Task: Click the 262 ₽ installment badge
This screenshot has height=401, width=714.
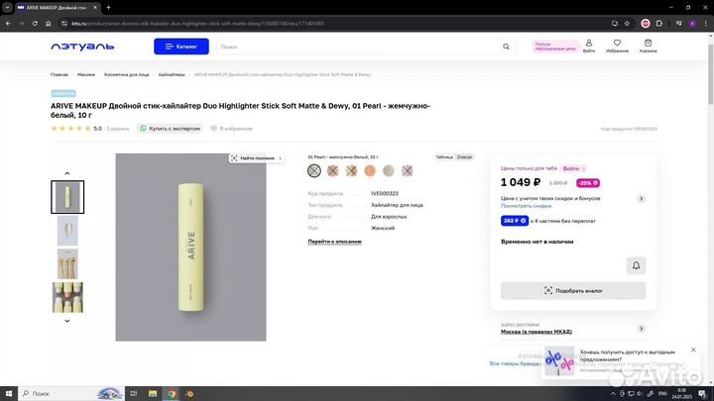Action: (515, 221)
